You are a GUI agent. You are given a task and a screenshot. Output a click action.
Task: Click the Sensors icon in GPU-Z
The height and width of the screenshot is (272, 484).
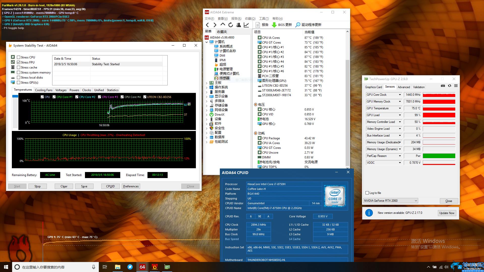[x=390, y=87]
